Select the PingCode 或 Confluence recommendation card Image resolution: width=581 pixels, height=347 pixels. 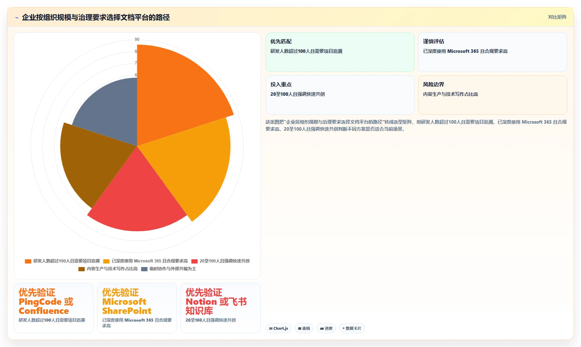coord(53,308)
